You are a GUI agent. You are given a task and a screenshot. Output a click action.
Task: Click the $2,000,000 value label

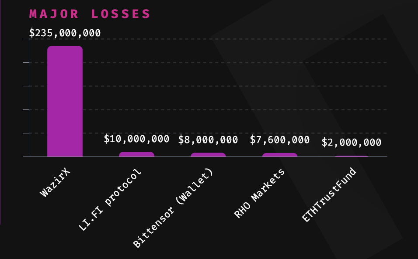coord(352,143)
